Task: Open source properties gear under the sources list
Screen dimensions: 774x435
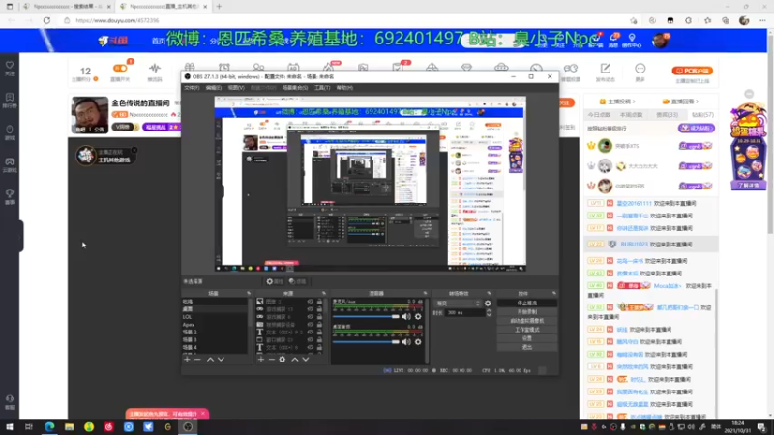Action: [x=282, y=360]
